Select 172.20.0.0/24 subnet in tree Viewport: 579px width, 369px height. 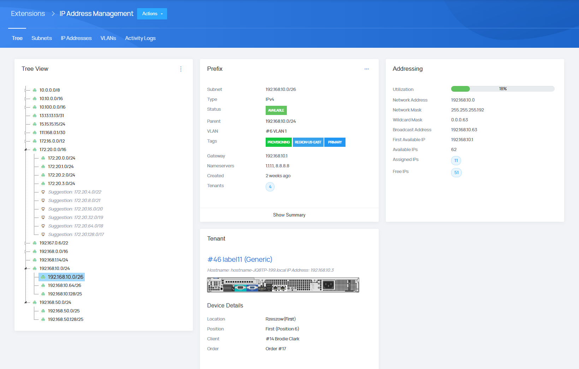(61, 158)
